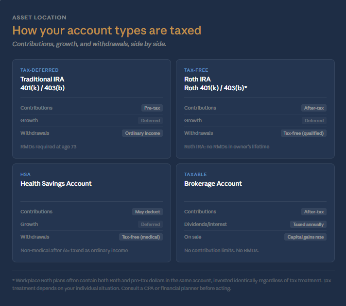Click the heading "How your account types are taxed"

(x=107, y=31)
